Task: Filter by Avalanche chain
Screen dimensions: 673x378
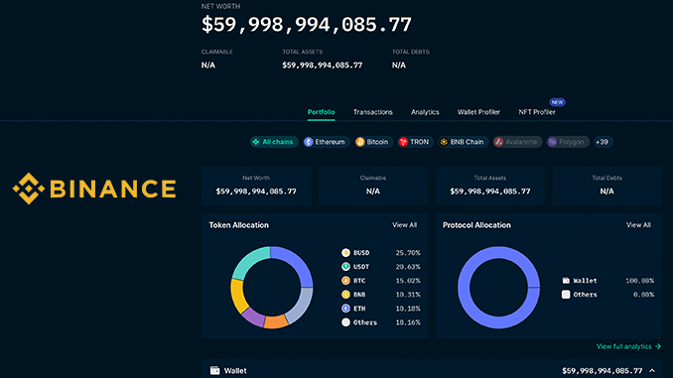Action: click(x=517, y=142)
